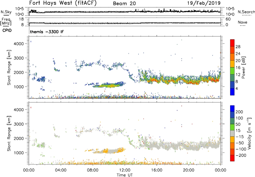Click the "Fort Hays West (fitACF)" plot title
Image resolution: width=255 pixels, height=177 pixels.
(x=63, y=3)
